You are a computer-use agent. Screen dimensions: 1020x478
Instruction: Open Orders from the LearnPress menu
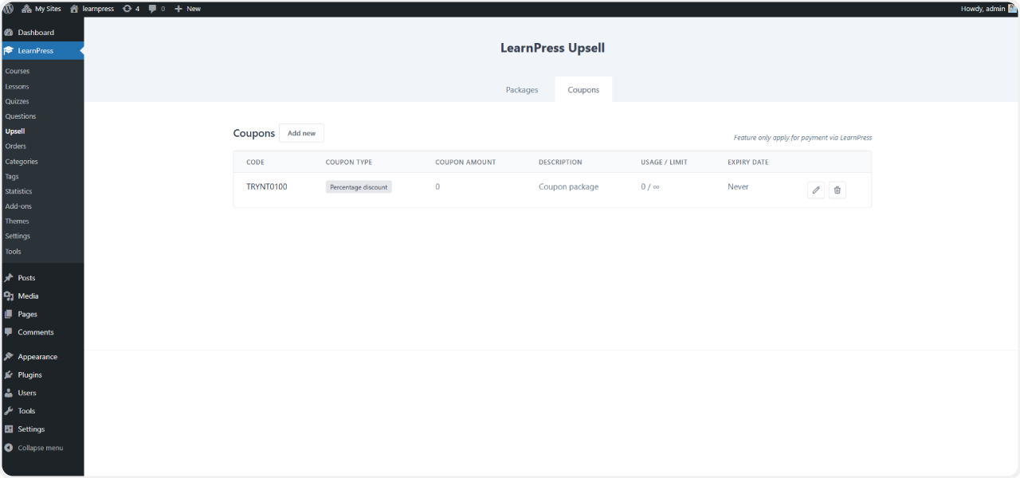point(15,146)
